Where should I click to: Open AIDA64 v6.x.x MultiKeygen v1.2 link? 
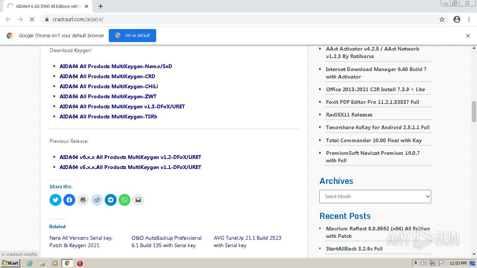(x=130, y=157)
